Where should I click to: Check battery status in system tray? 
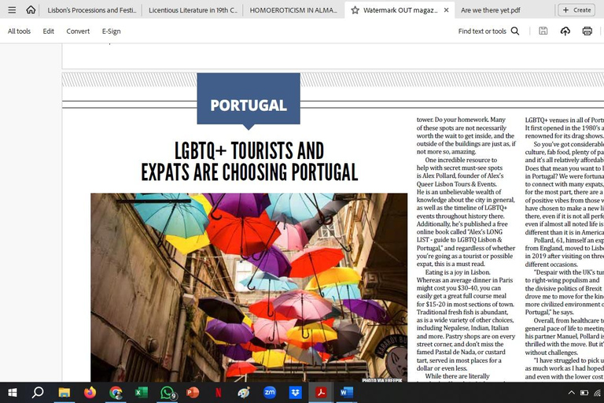point(584,393)
